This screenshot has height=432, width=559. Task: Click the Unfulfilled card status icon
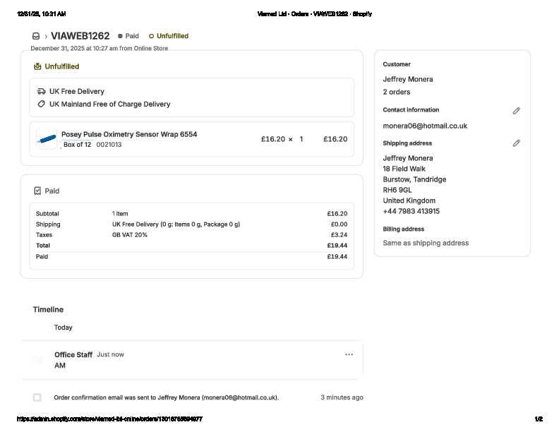(x=37, y=66)
